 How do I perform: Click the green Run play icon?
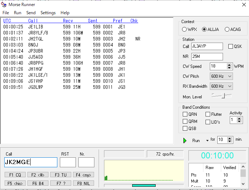click(x=185, y=140)
